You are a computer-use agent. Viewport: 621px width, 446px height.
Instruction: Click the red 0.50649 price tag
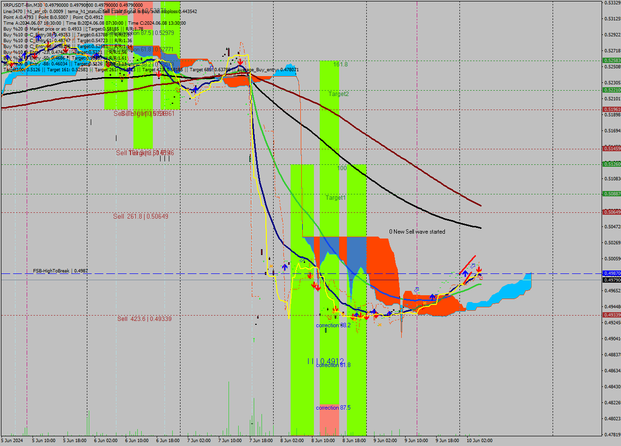(x=612, y=212)
